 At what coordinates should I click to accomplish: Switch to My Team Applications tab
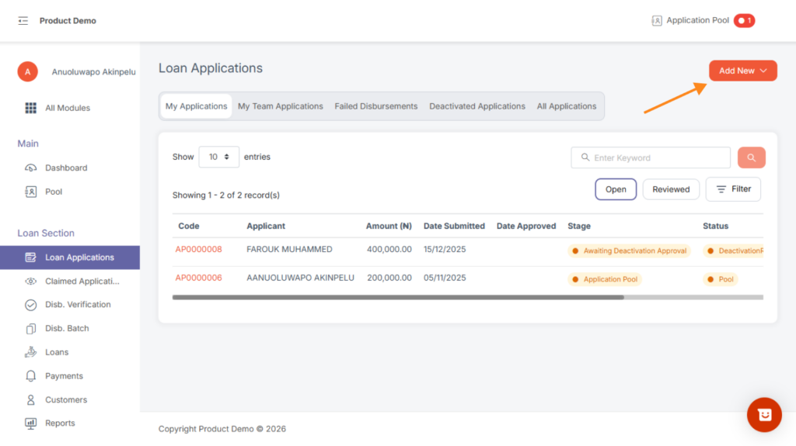[x=280, y=106]
